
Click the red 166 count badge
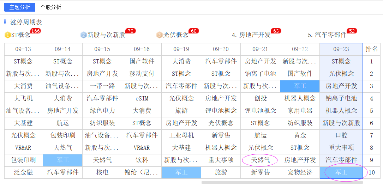click(36, 31)
